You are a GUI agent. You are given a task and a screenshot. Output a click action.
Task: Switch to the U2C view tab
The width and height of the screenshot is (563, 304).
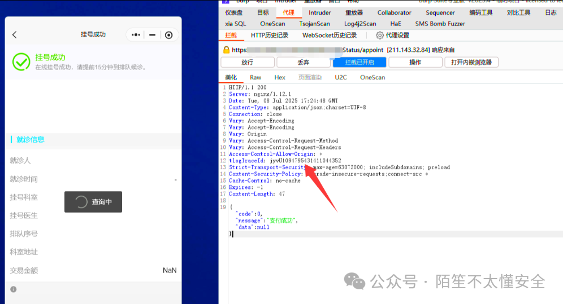(341, 77)
